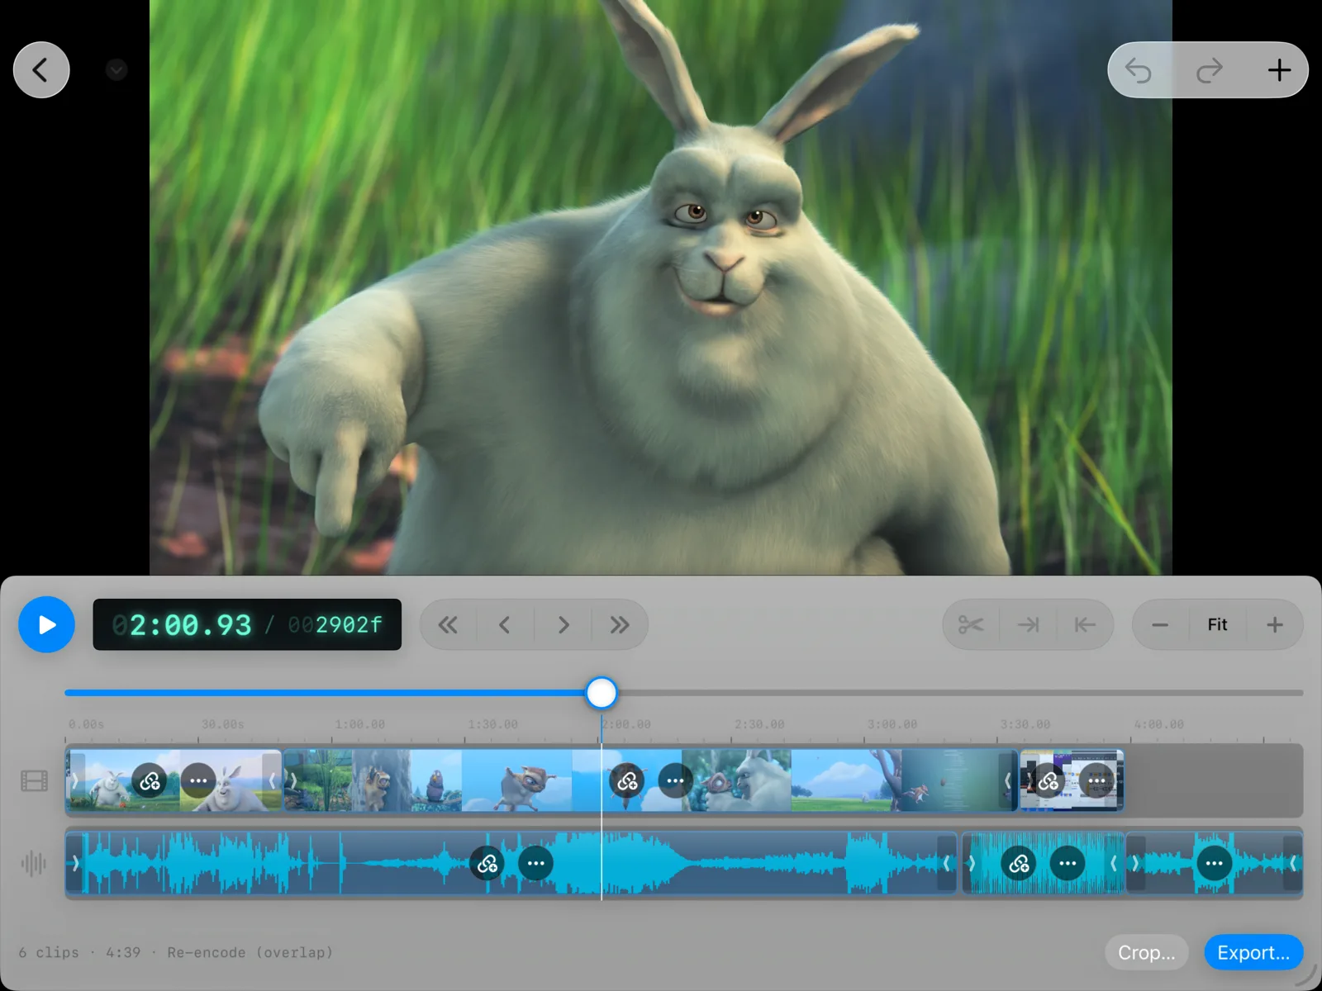Click the grey remaining part of the scrubber
The width and height of the screenshot is (1322, 991).
[x=960, y=693]
